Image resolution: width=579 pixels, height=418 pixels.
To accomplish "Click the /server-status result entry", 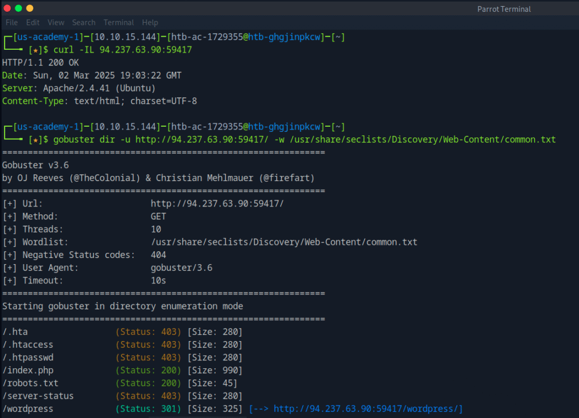I will point(38,396).
